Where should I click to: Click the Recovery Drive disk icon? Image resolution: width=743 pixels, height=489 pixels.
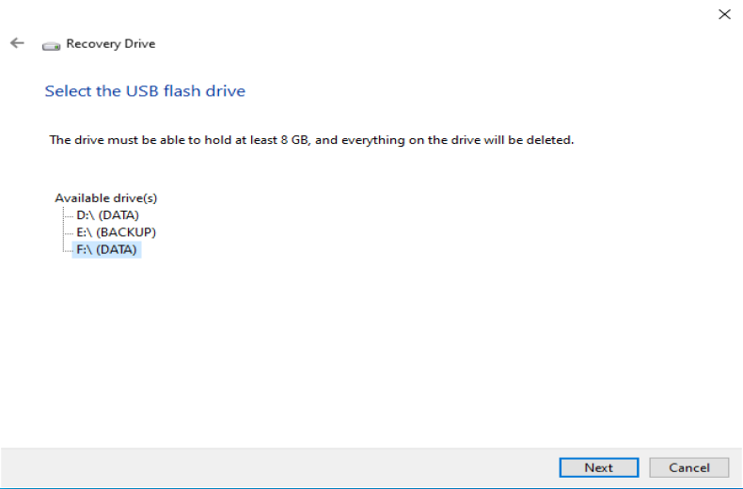(51, 45)
